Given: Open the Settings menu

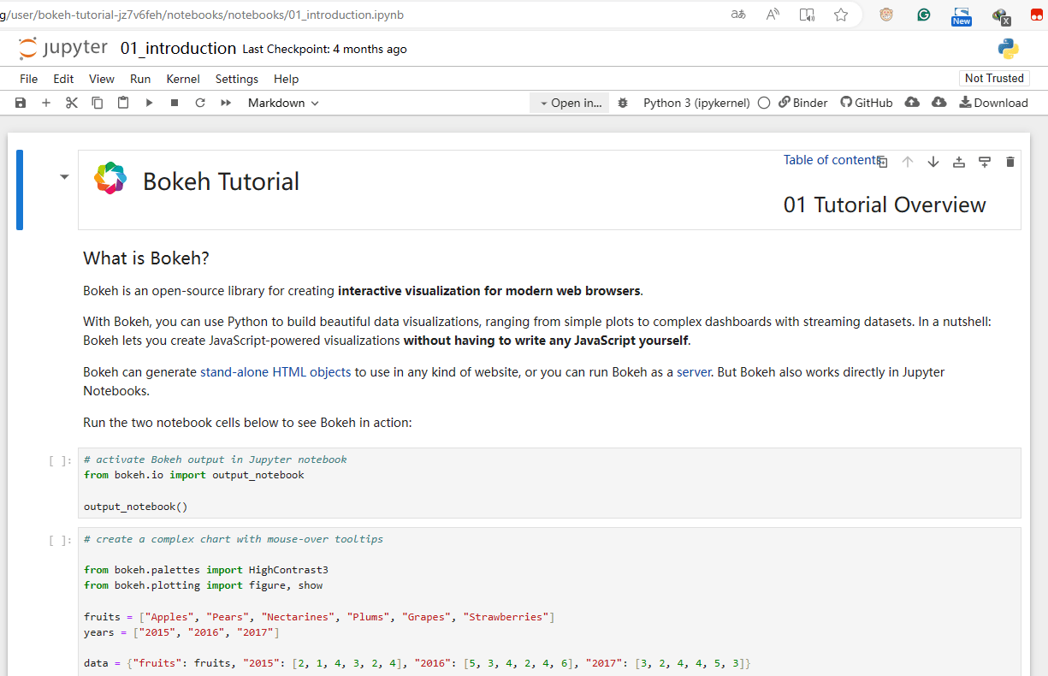Looking at the screenshot, I should tap(237, 79).
